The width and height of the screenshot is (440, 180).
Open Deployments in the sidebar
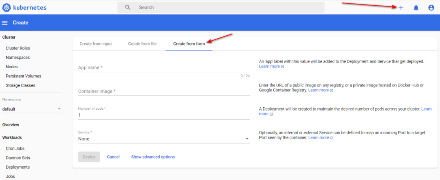coord(18,167)
